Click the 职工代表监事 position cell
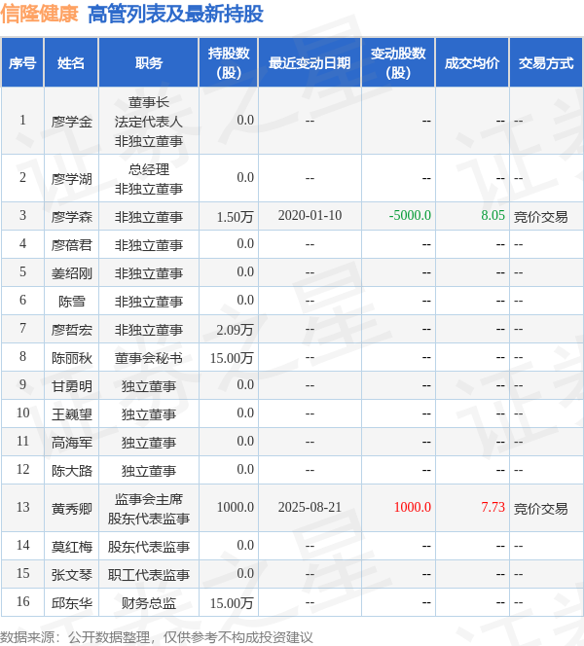 (x=148, y=575)
